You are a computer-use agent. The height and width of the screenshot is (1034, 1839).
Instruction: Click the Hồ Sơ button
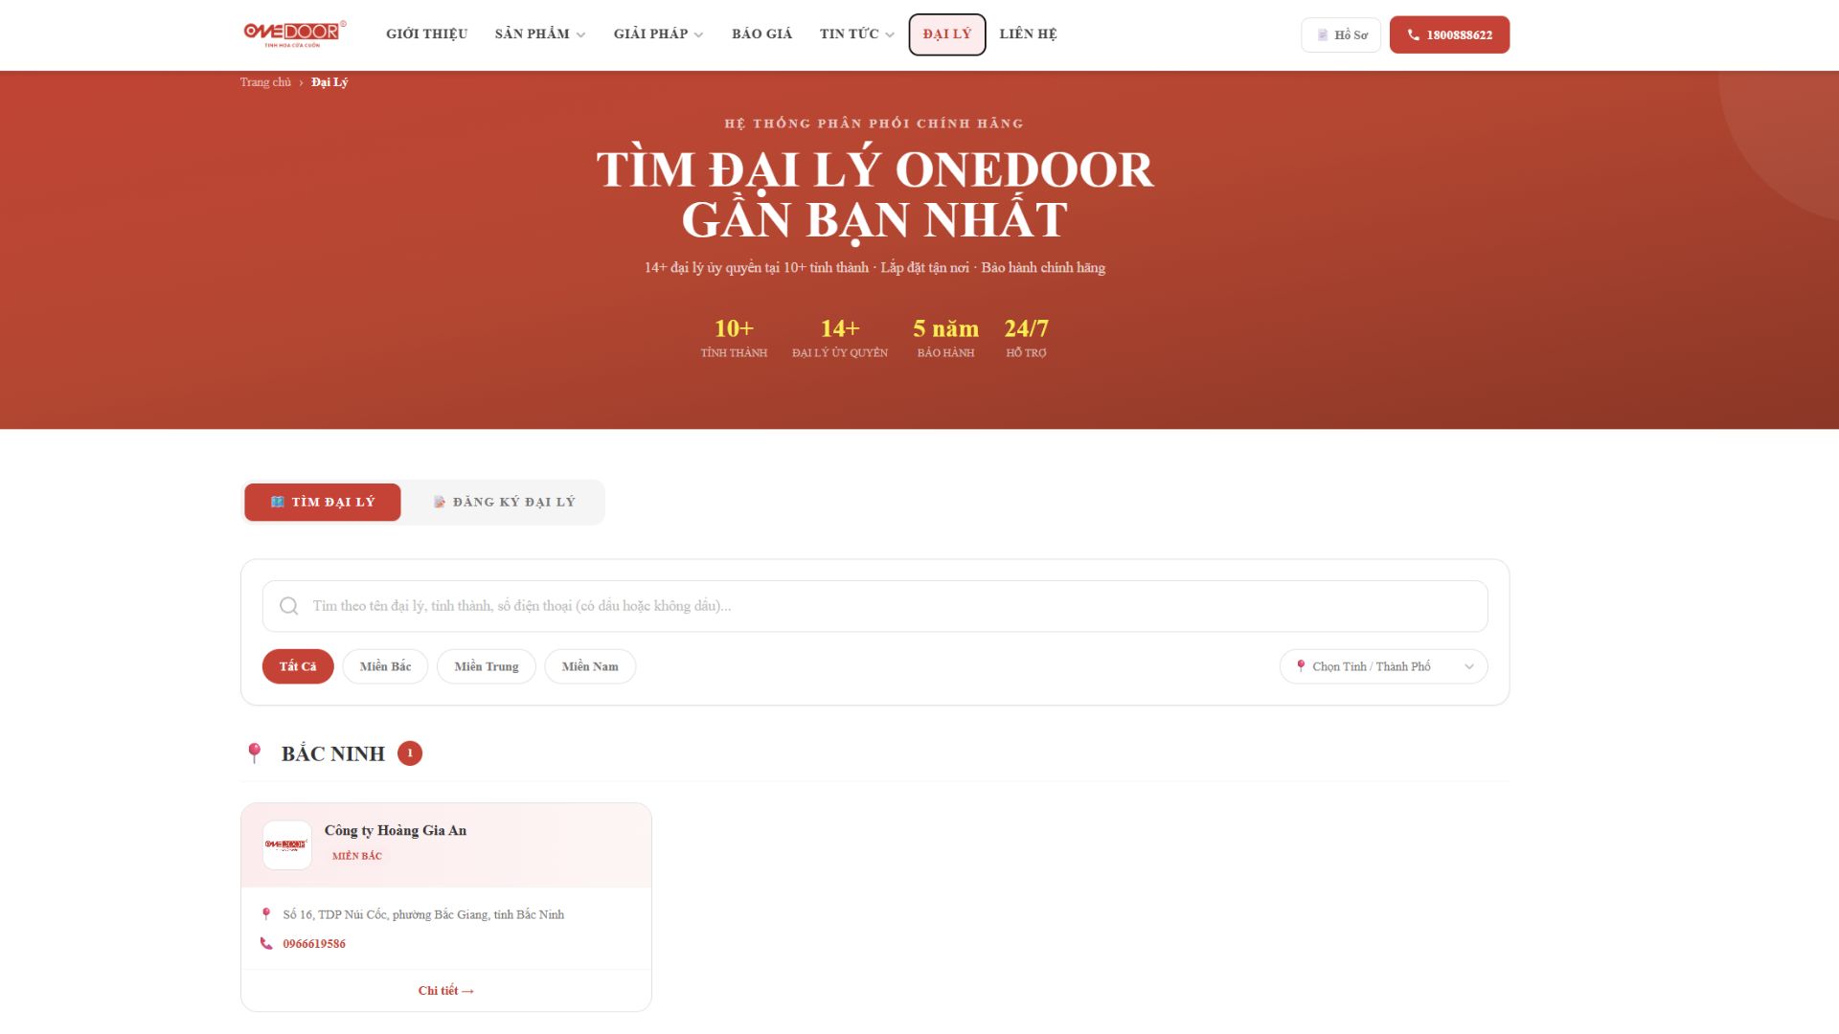tap(1341, 34)
